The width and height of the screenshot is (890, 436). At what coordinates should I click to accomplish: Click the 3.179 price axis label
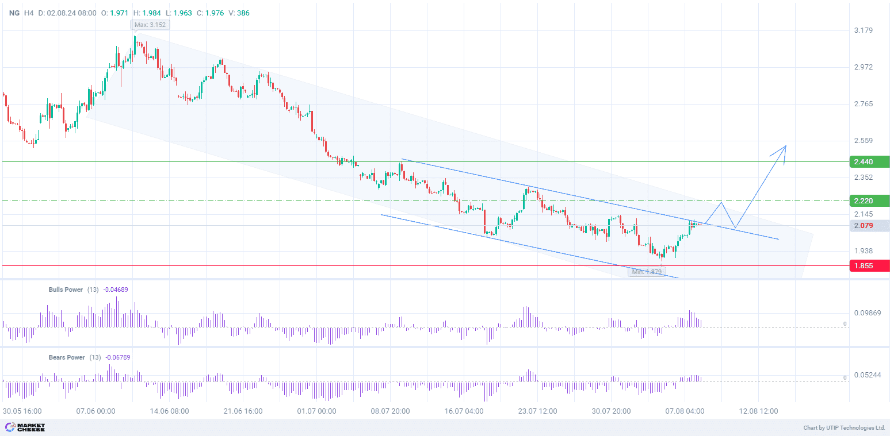[x=864, y=30]
